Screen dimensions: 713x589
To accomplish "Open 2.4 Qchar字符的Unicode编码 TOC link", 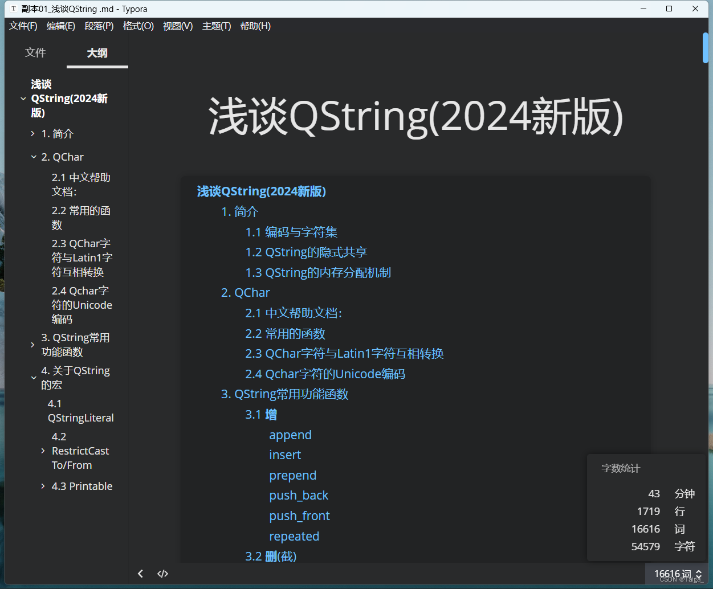I will [327, 374].
